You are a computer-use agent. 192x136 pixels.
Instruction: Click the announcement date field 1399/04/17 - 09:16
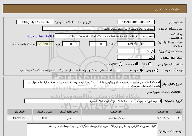click(x=35, y=22)
